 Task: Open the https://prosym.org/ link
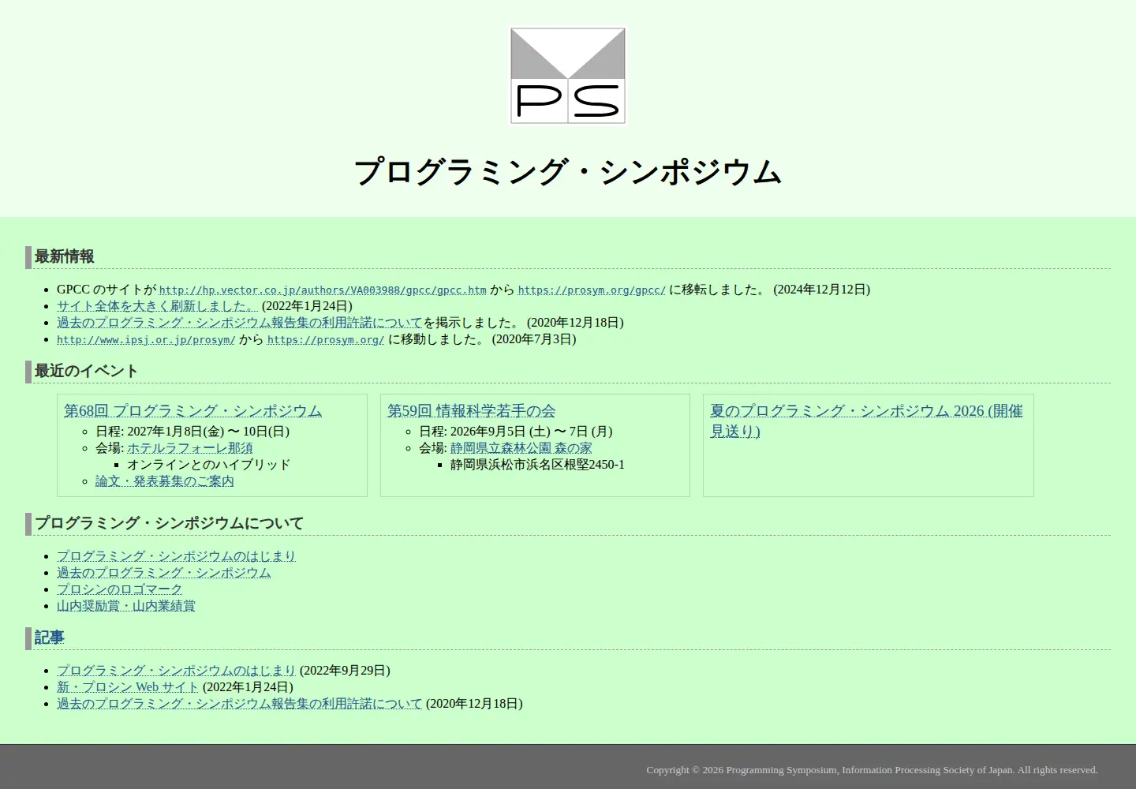click(x=326, y=340)
